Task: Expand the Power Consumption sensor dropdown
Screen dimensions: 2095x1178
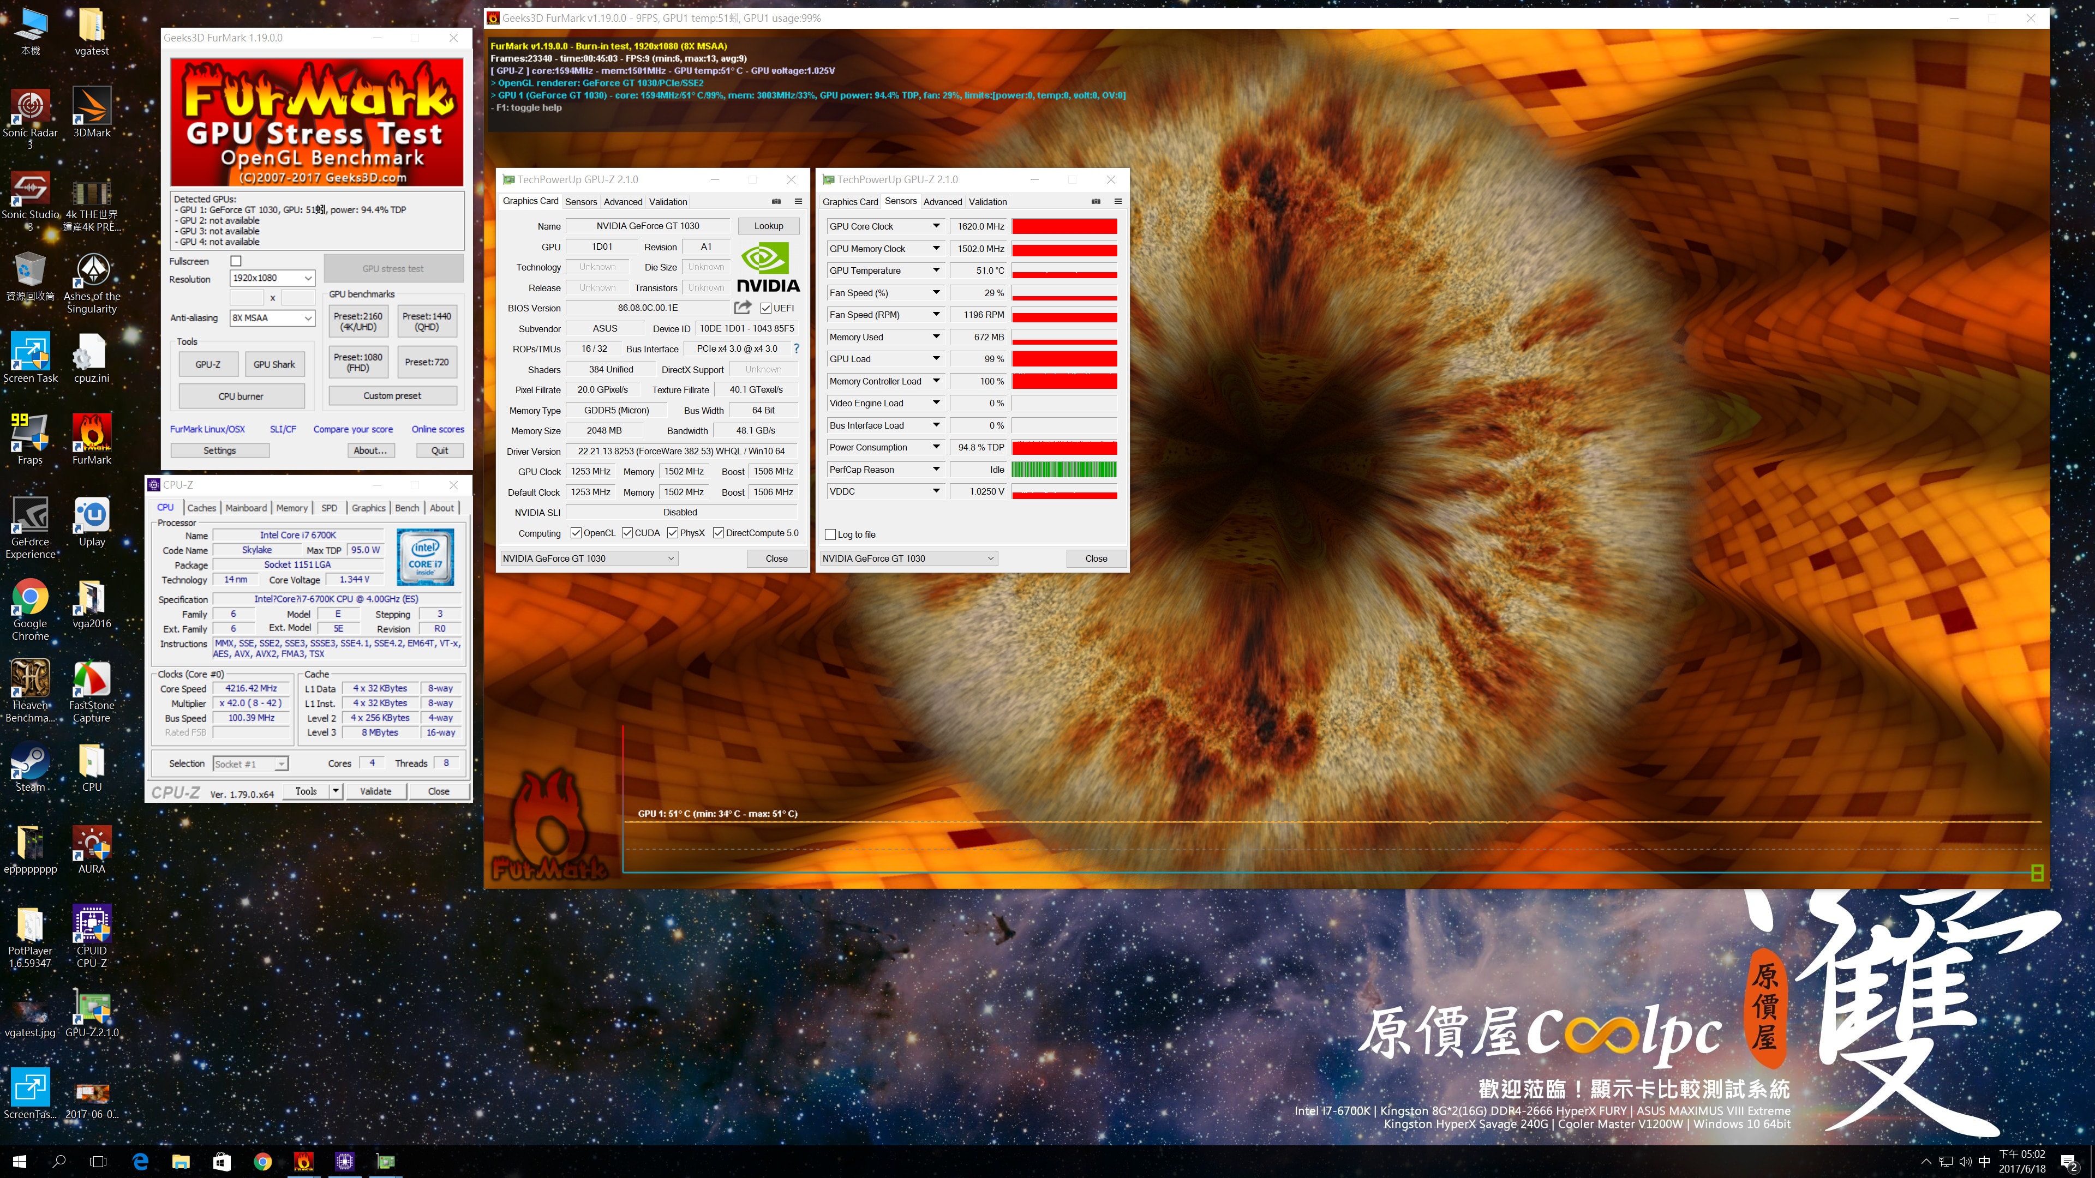Action: point(936,447)
